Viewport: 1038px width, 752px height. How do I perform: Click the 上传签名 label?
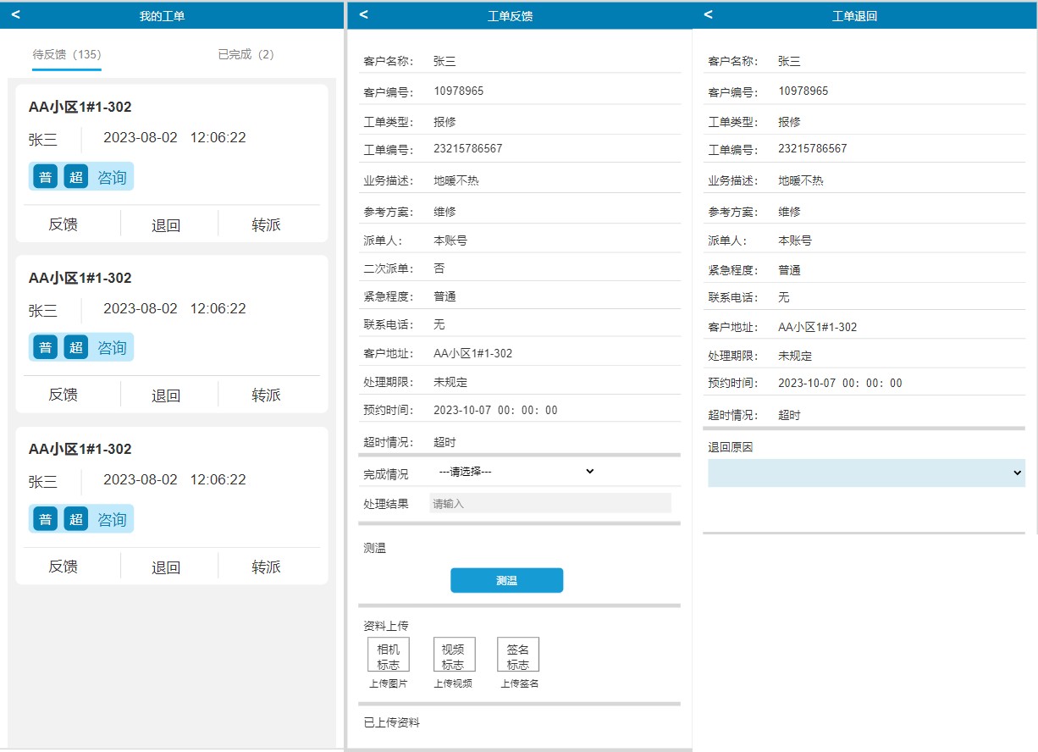pyautogui.click(x=519, y=683)
